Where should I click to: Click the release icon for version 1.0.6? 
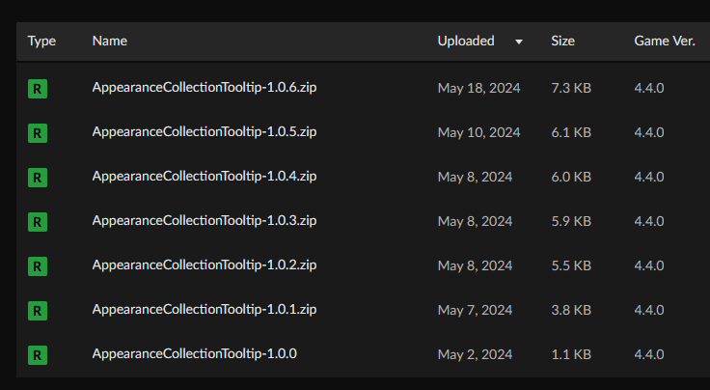(x=38, y=89)
